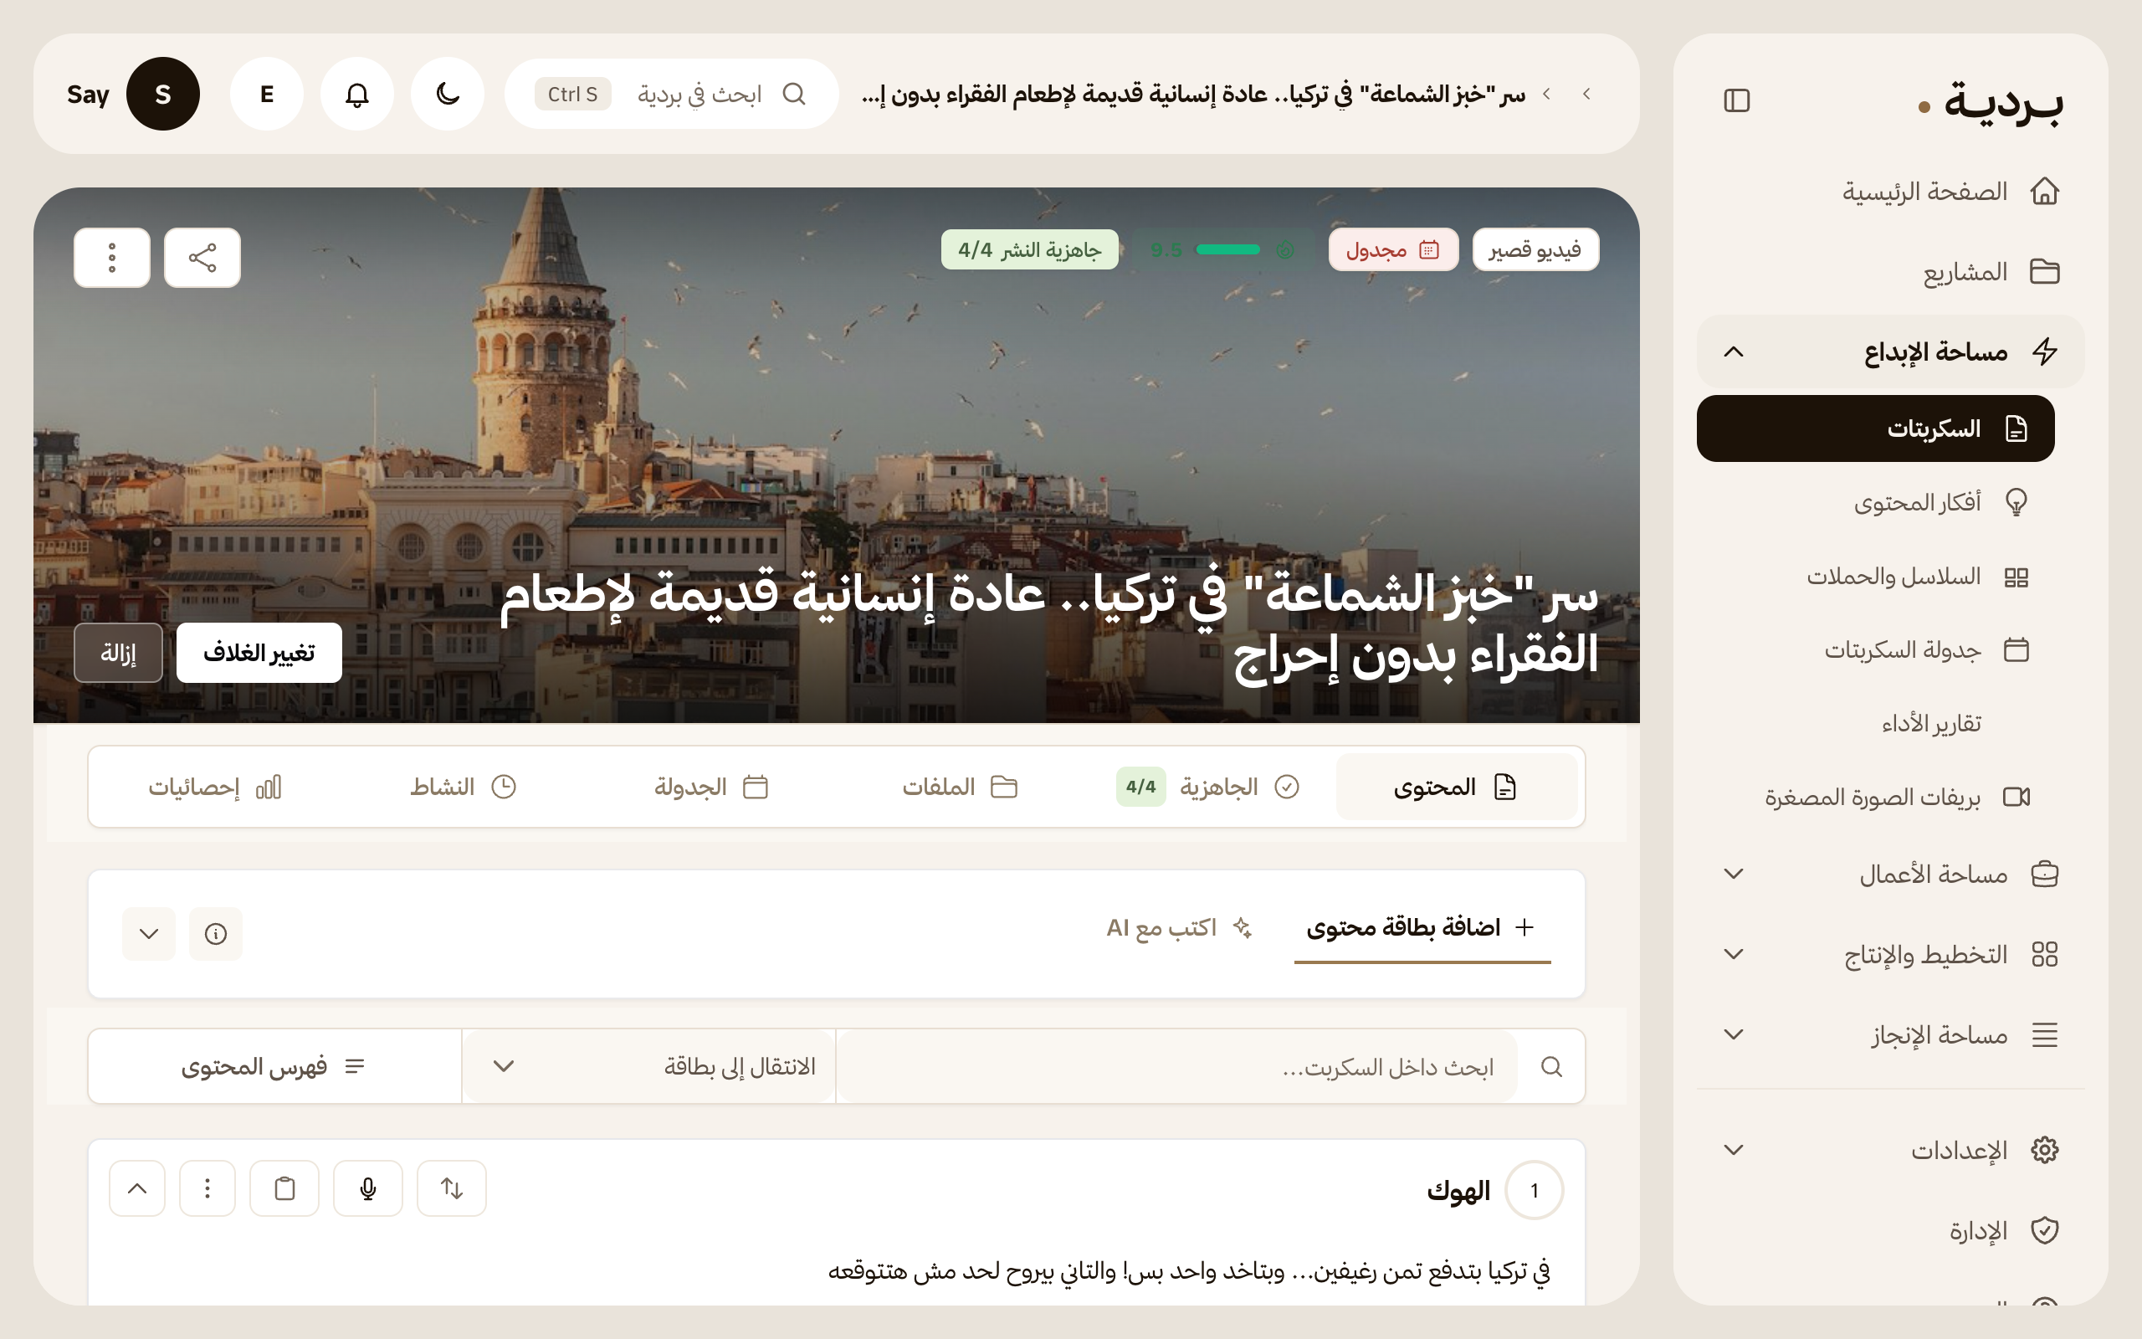Switch language with the E button
This screenshot has width=2142, height=1339.
pyautogui.click(x=266, y=94)
